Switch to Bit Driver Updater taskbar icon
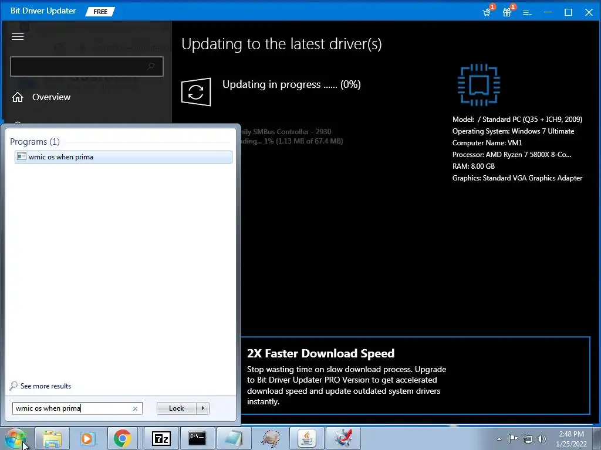 pyautogui.click(x=343, y=438)
